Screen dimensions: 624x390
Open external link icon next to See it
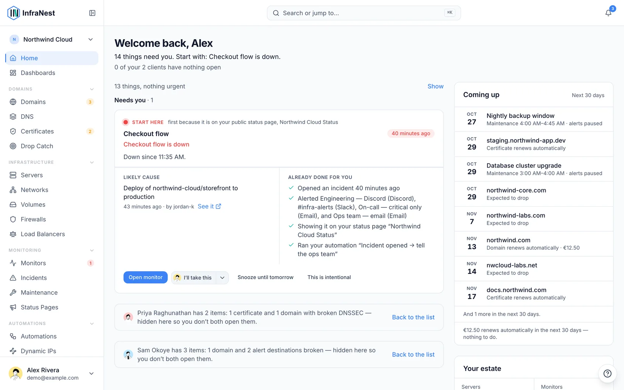[218, 206]
